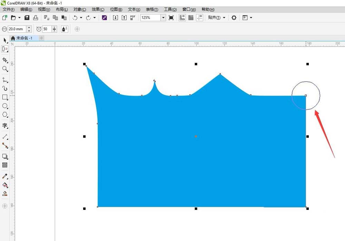Expand the 贴齐 snap-to dropdown arrow

(224, 18)
